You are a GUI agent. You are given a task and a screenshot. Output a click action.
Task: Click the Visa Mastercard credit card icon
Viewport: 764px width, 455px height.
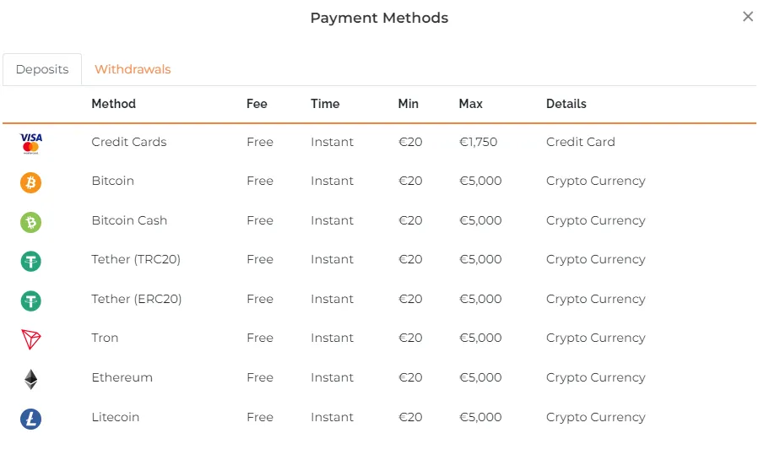[x=30, y=144]
